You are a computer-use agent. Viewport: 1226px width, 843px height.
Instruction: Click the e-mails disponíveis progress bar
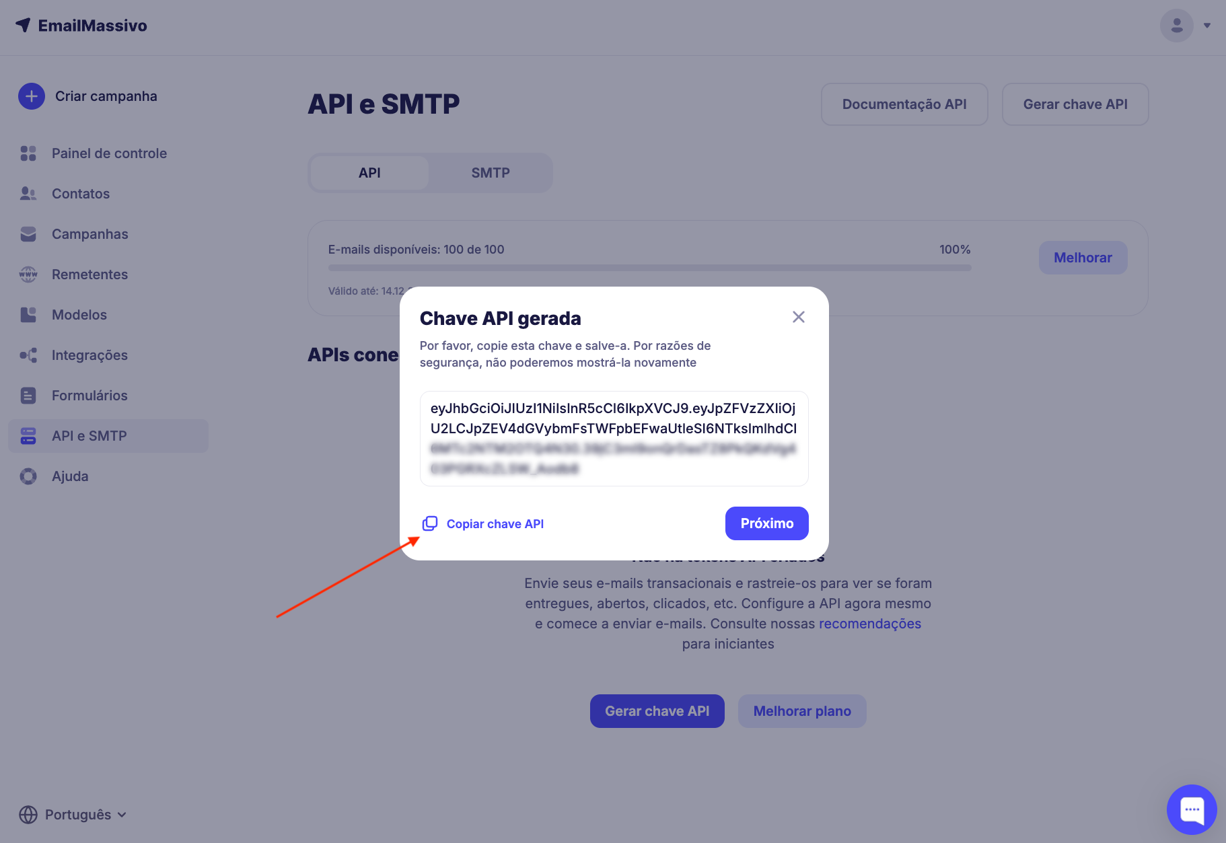649,268
